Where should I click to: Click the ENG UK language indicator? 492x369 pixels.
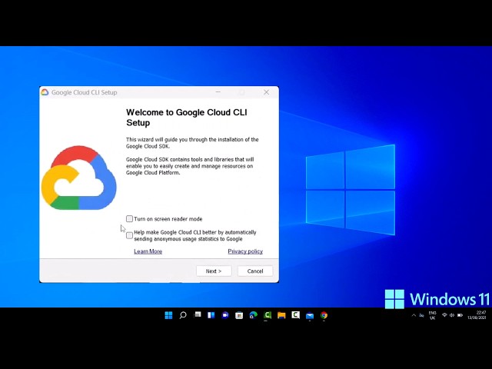pyautogui.click(x=432, y=315)
